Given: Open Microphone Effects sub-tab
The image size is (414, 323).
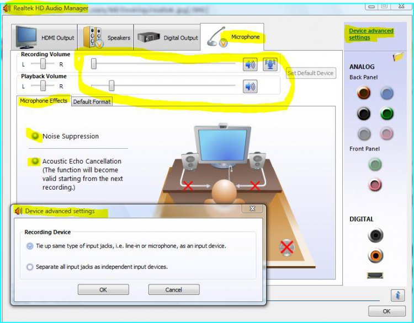Looking at the screenshot, I should (x=44, y=101).
